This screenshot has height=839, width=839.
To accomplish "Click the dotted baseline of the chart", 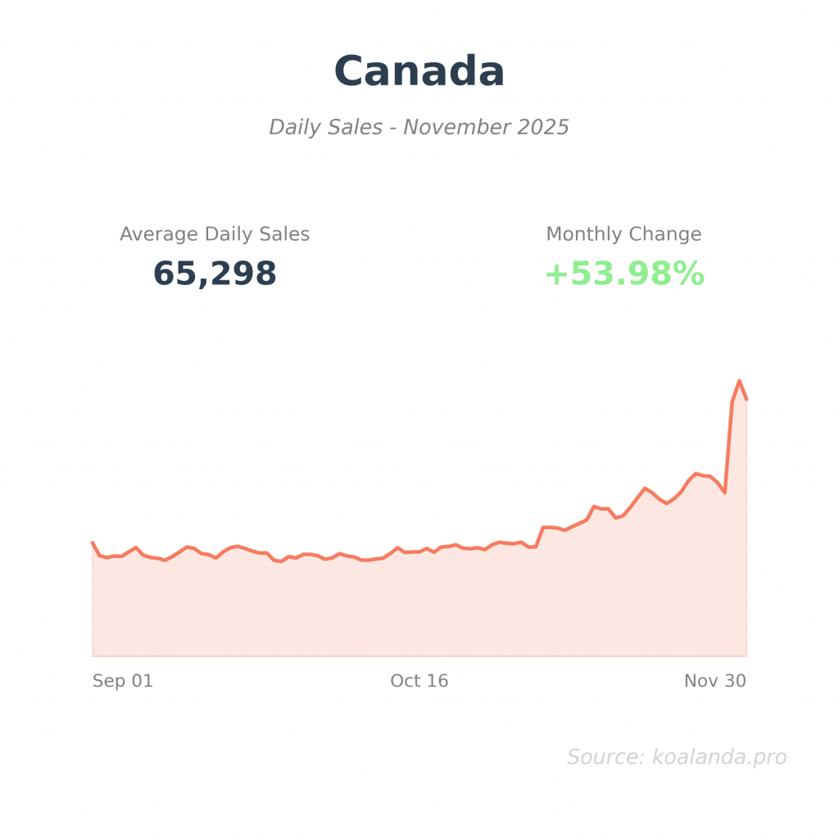I will tap(410, 655).
